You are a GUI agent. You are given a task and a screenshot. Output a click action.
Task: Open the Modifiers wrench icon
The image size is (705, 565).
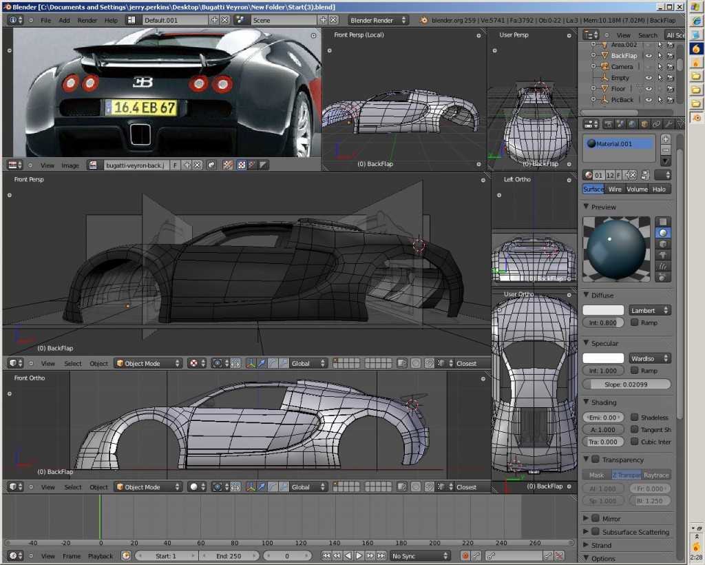pyautogui.click(x=669, y=124)
